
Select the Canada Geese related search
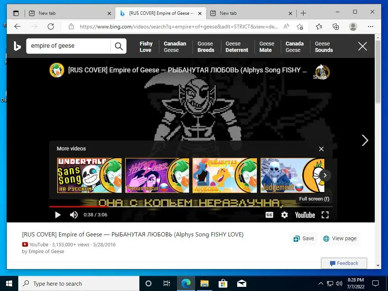click(x=294, y=47)
